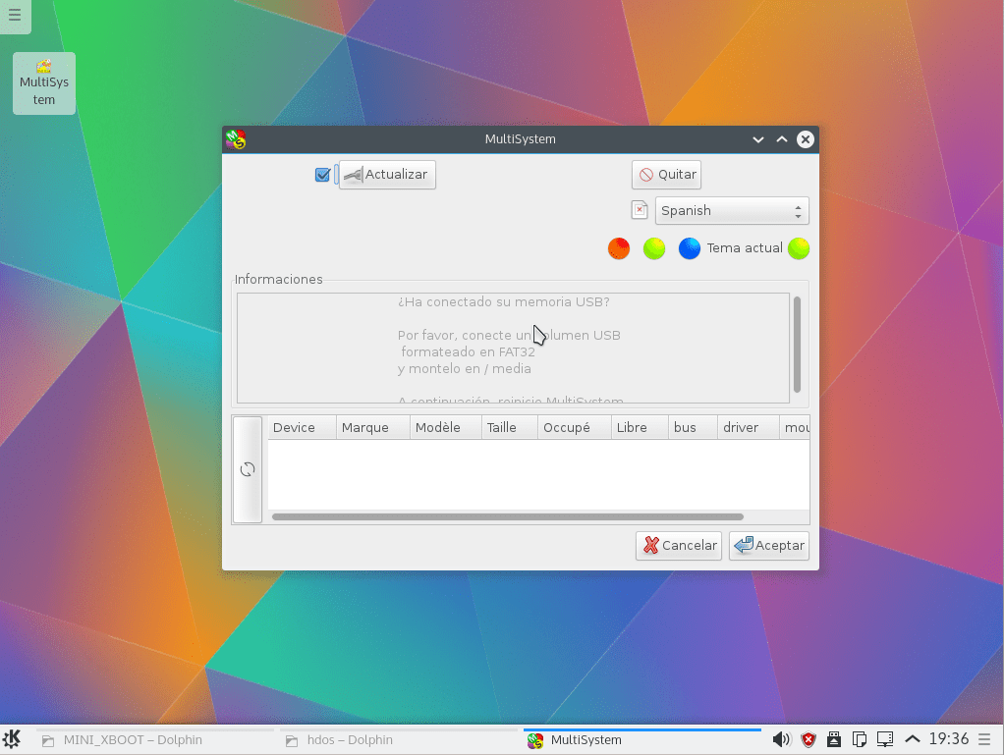The width and height of the screenshot is (1004, 755).
Task: Sort by the driver column header
Action: point(748,427)
